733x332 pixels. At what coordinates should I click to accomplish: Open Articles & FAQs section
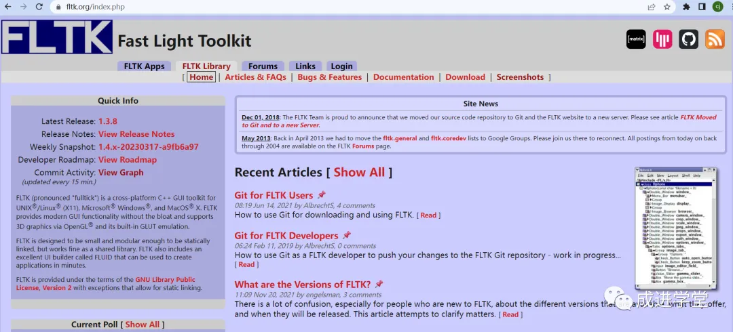(x=255, y=77)
